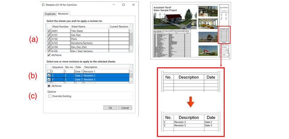
Task: Click the Autodesk logo on title sheet
Action: pyautogui.click(x=224, y=8)
